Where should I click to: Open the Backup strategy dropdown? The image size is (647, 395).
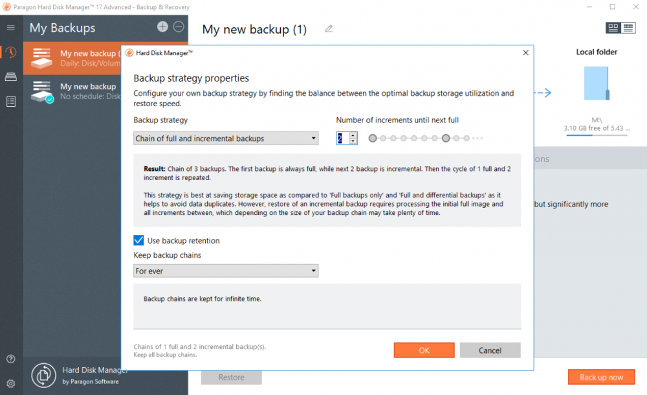click(x=225, y=138)
